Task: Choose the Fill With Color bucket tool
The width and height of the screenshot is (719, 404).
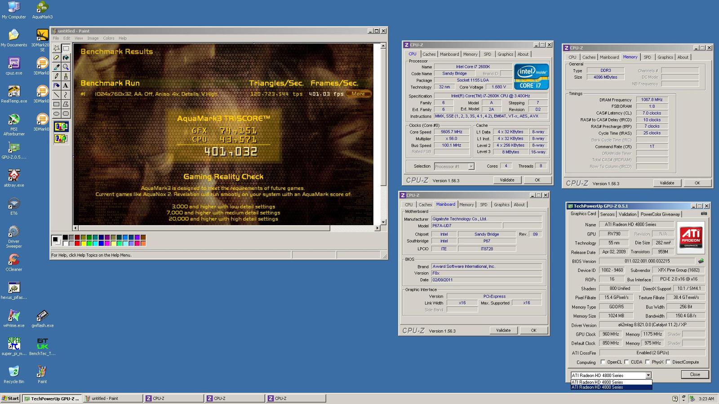Action: coord(66,58)
